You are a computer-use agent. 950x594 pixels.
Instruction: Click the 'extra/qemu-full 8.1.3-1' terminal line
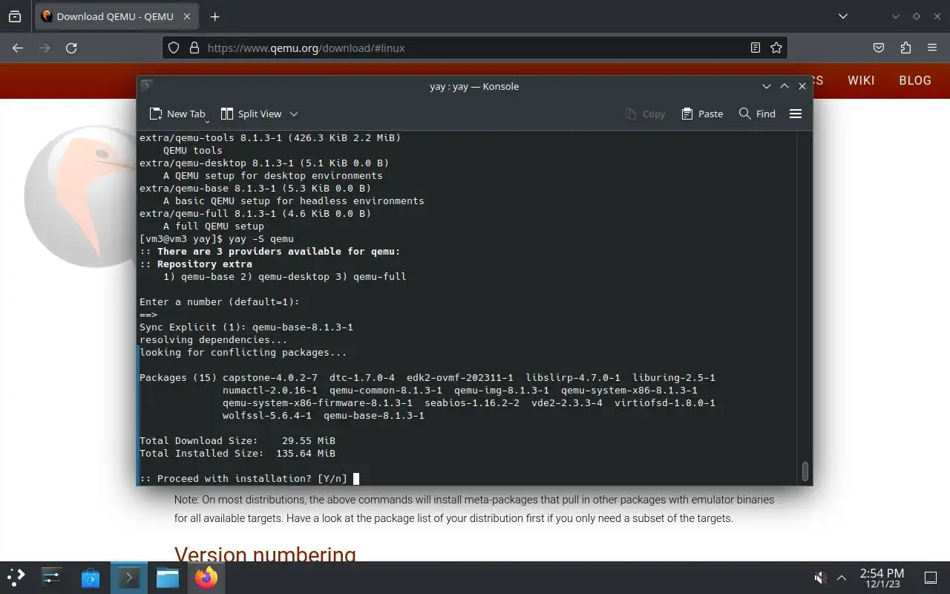(255, 213)
